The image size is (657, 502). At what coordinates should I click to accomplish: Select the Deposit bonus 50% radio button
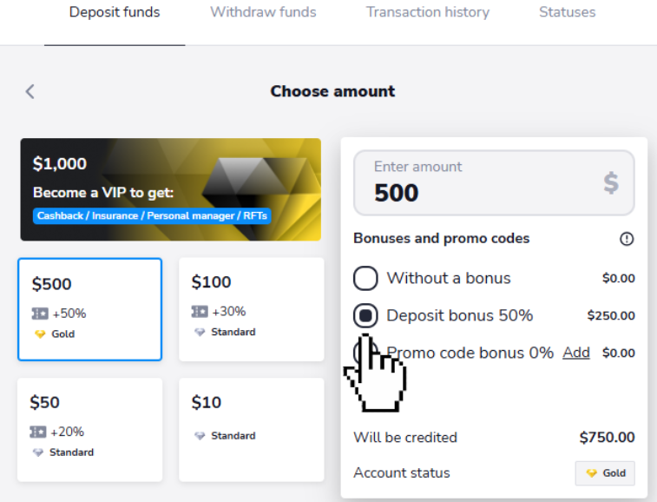click(x=365, y=315)
